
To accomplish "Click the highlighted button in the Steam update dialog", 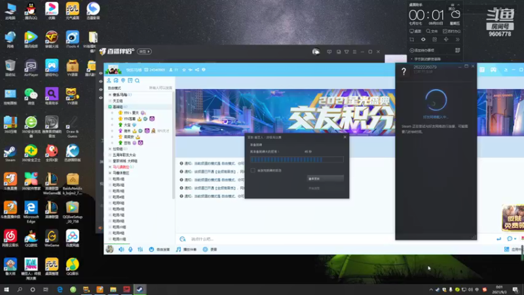I will click(325, 178).
